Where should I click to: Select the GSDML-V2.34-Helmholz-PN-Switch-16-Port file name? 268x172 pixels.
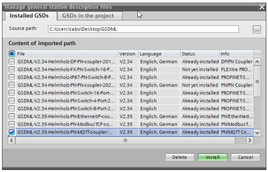pyautogui.click(x=66, y=93)
